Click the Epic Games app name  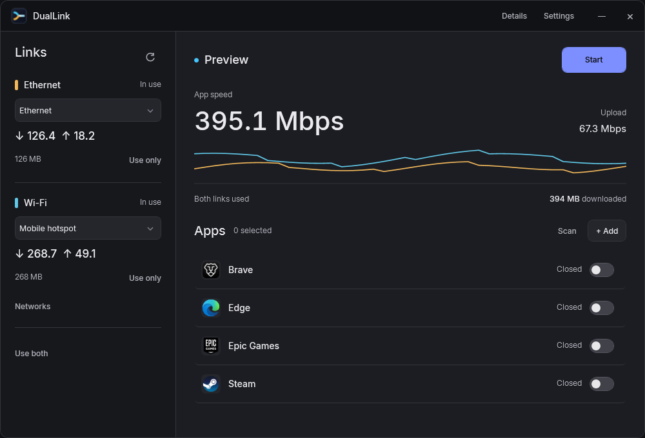point(253,346)
